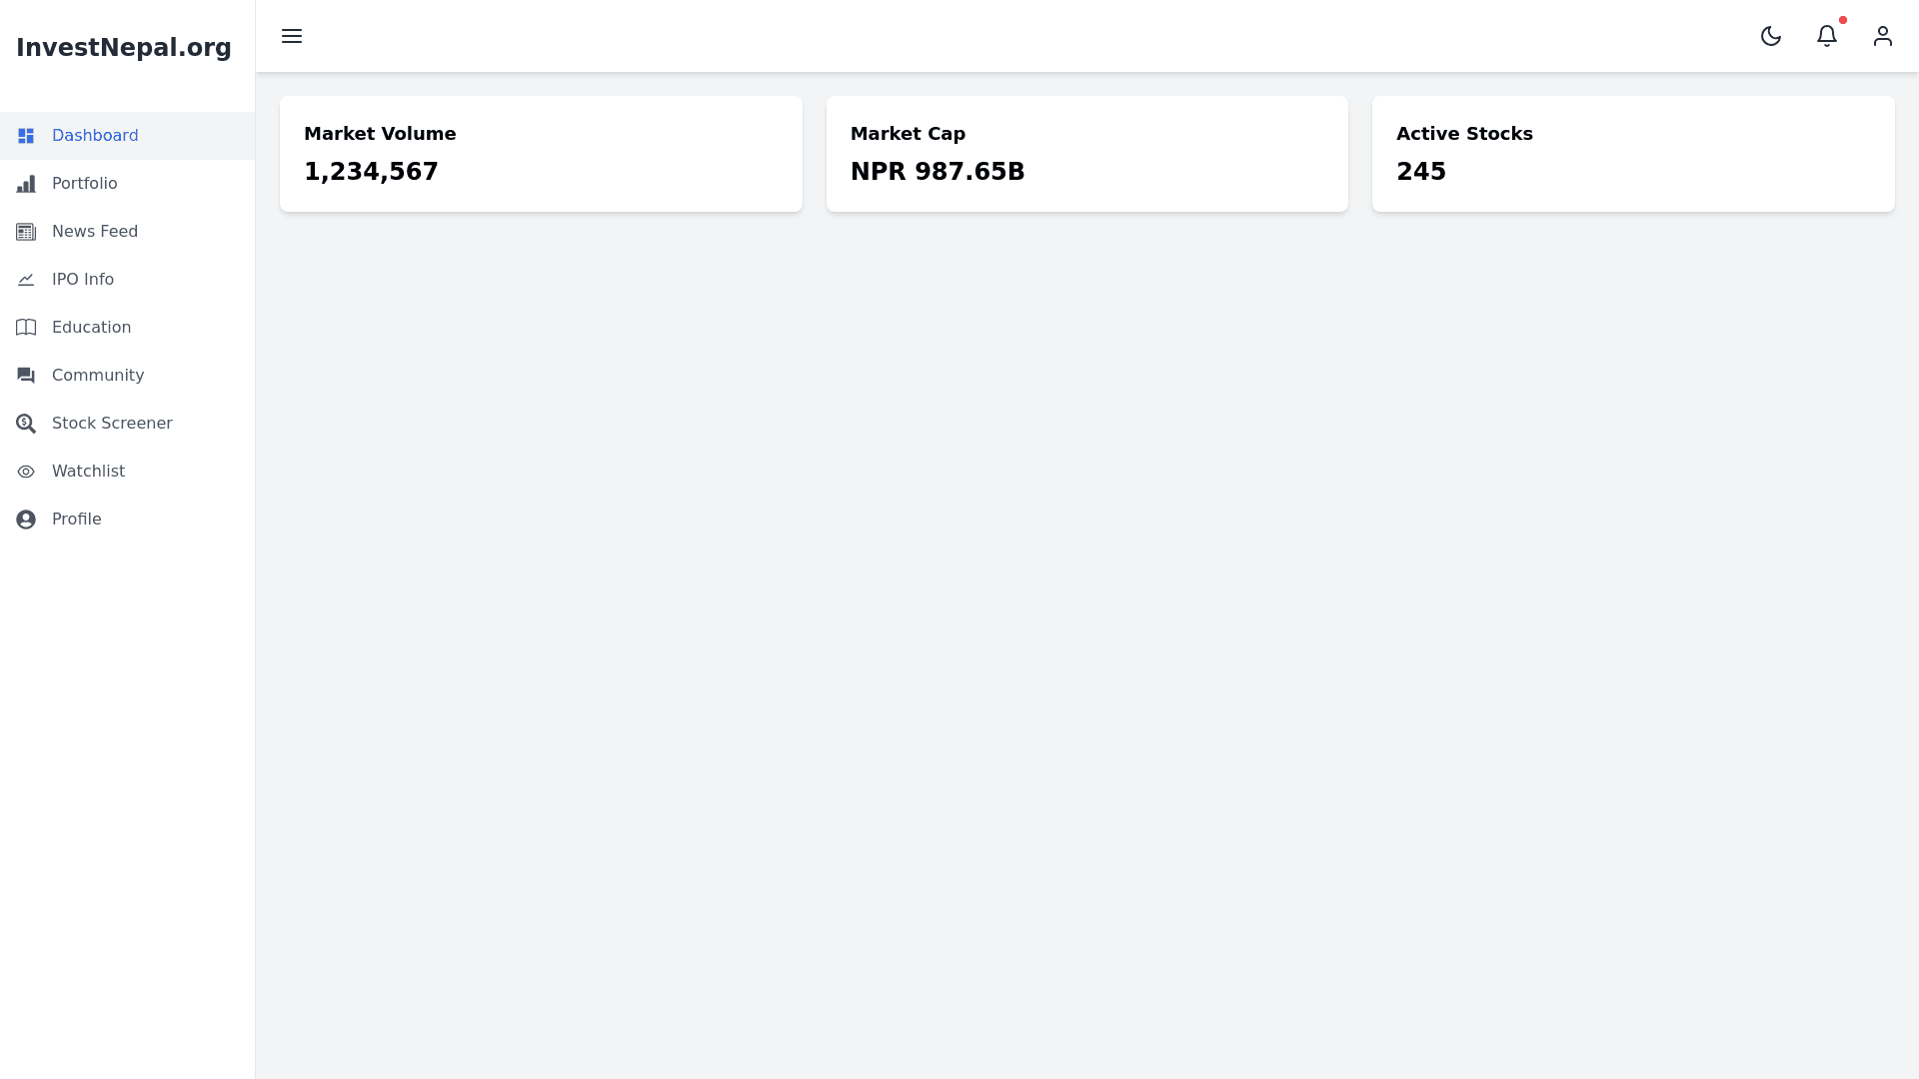Go to the Portfolio page
Image resolution: width=1919 pixels, height=1079 pixels.
click(x=85, y=184)
